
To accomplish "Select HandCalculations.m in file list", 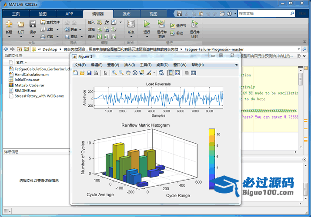I will coord(32,74).
